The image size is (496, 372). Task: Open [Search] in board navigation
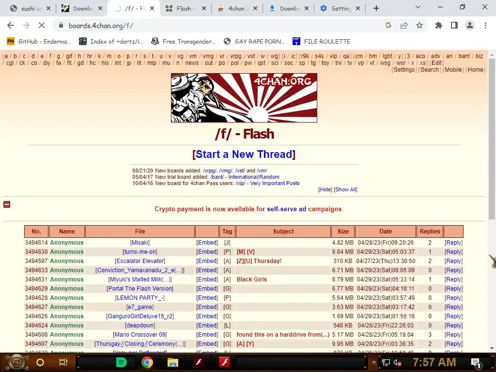point(430,70)
